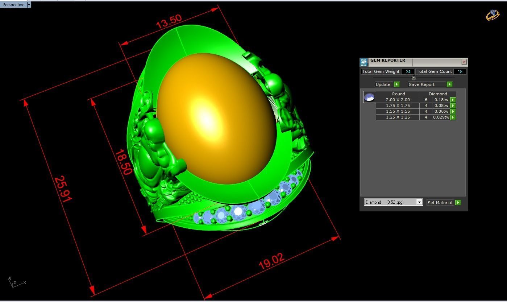Screen dimensions: 507x302
Task: Click the XYZ axis icon in viewport
Action: click(16, 282)
